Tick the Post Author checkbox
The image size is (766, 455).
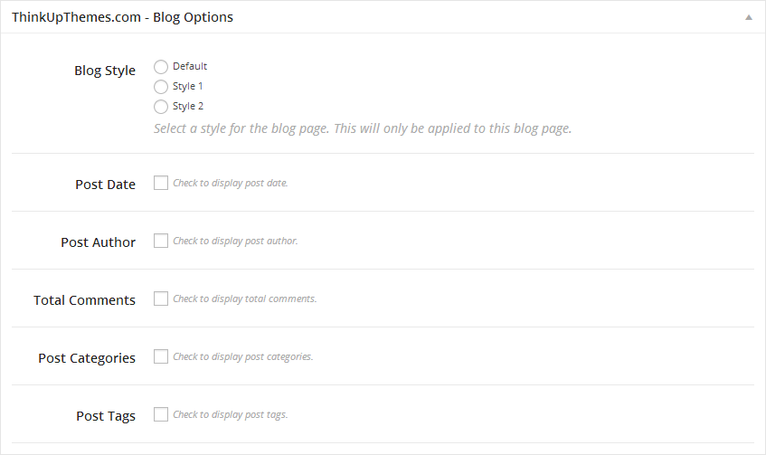(161, 241)
